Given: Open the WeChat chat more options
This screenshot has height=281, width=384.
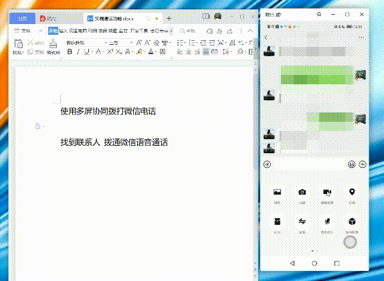Looking at the screenshot, I should click(x=361, y=37).
